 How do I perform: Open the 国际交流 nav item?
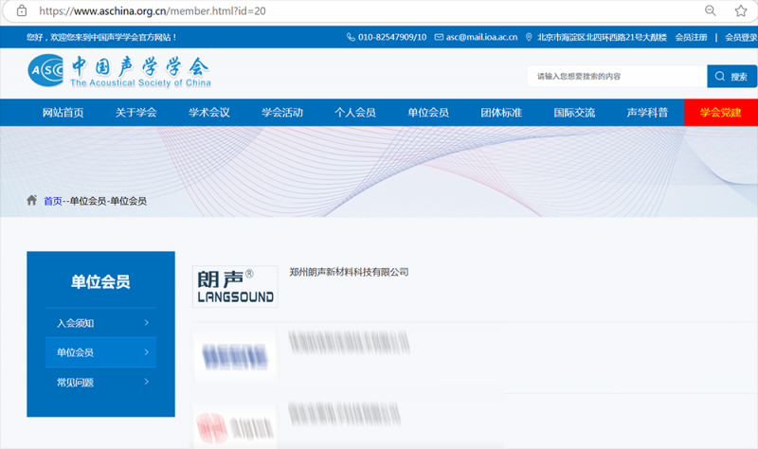coord(574,113)
